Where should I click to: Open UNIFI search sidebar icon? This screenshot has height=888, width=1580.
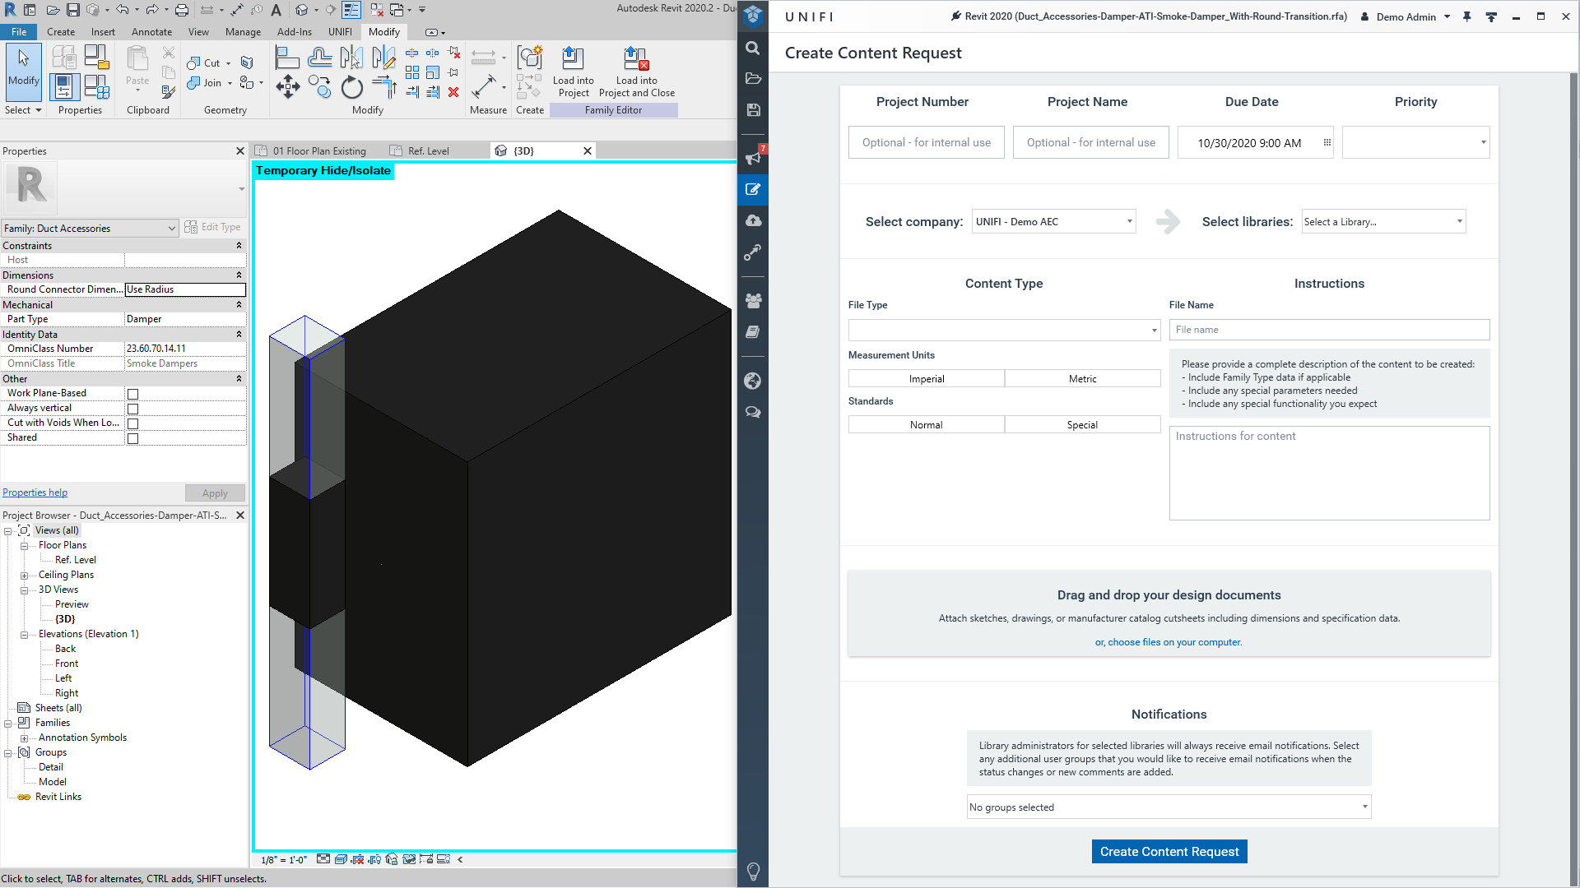coord(752,49)
